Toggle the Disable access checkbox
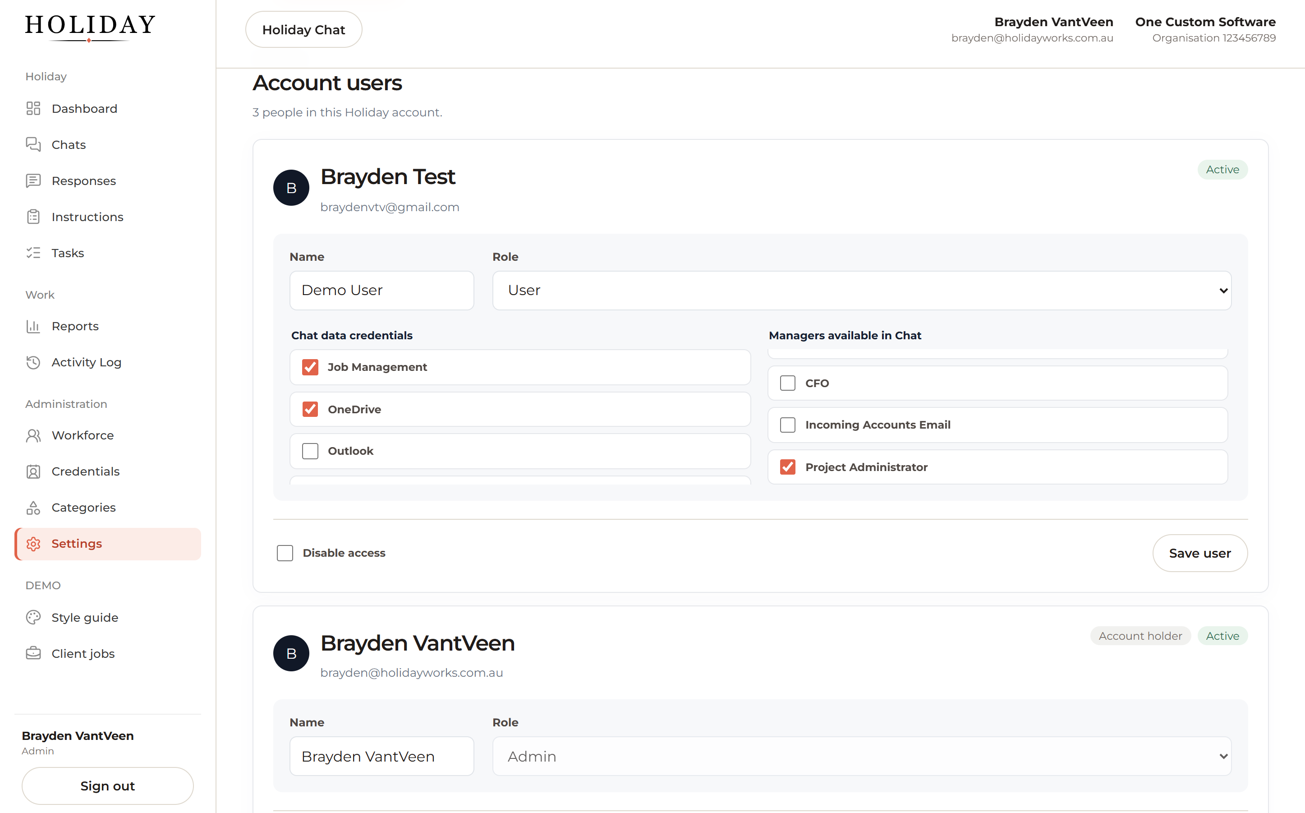This screenshot has width=1305, height=813. point(285,553)
